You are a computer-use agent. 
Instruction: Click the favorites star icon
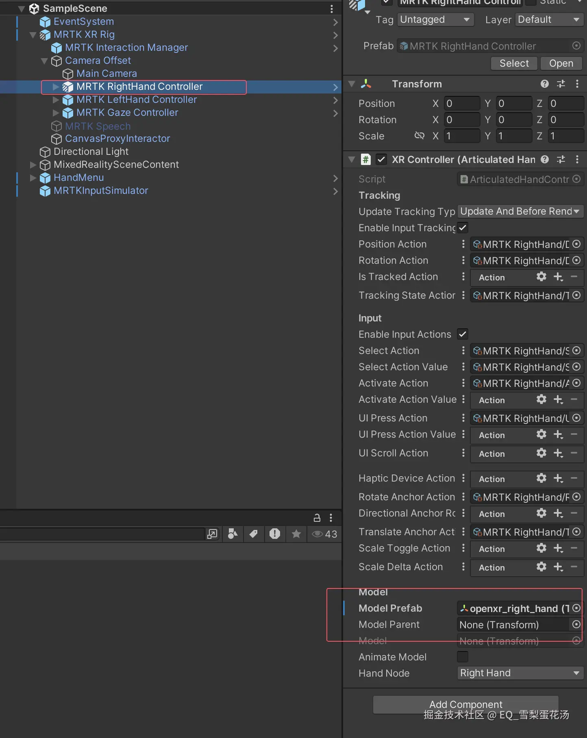296,534
